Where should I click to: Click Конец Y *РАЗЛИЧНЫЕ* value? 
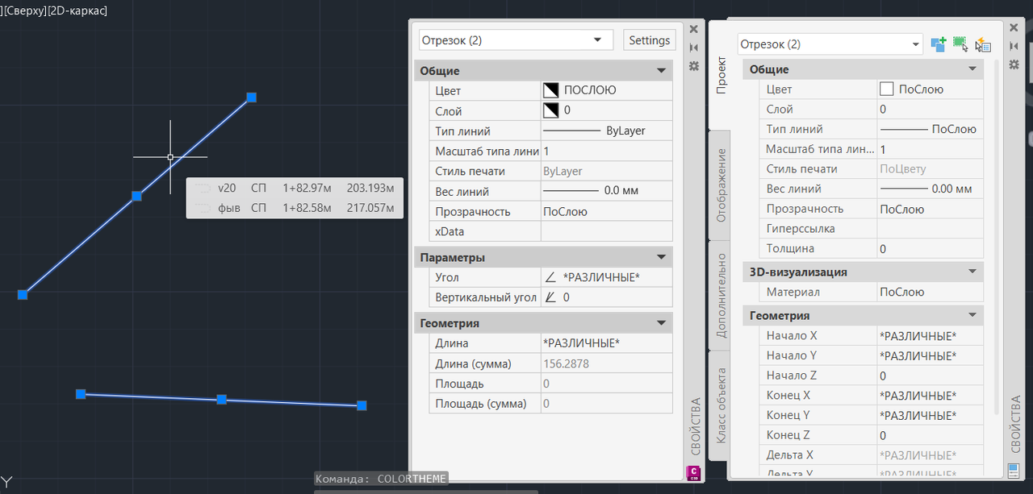[931, 415]
